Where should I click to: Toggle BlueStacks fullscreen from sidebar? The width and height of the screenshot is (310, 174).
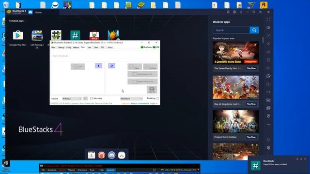268,19
